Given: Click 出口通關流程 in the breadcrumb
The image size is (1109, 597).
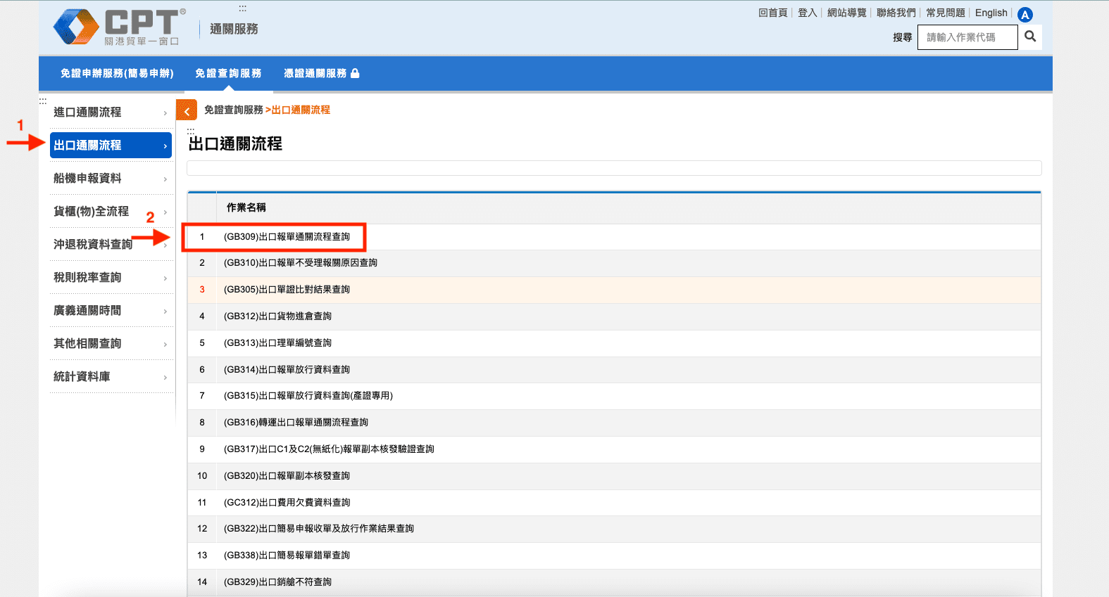Looking at the screenshot, I should (301, 110).
